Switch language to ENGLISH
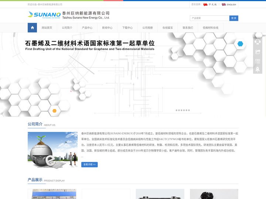Screen dimensions: 266x199 (231, 4)
